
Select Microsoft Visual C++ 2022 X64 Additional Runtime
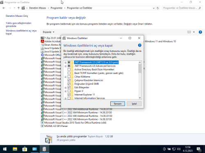77,109
